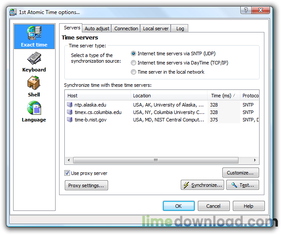Click the server icon beside ntp.alaska.edu
The image size is (281, 235).
(70, 105)
